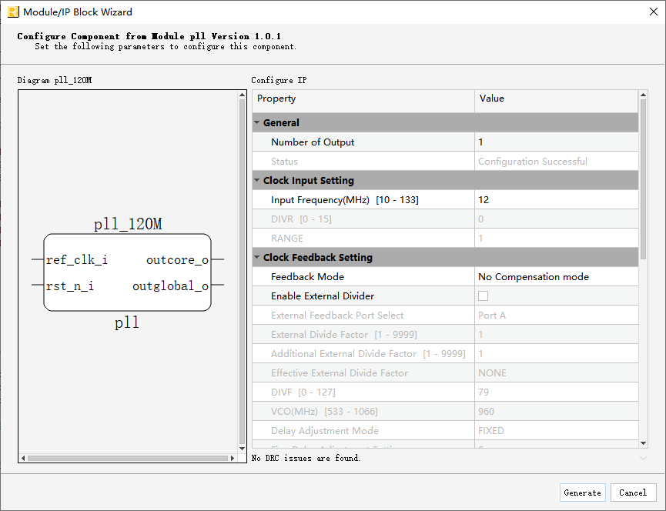
Task: Expand the DRC message panel chevron
Action: tap(643, 459)
